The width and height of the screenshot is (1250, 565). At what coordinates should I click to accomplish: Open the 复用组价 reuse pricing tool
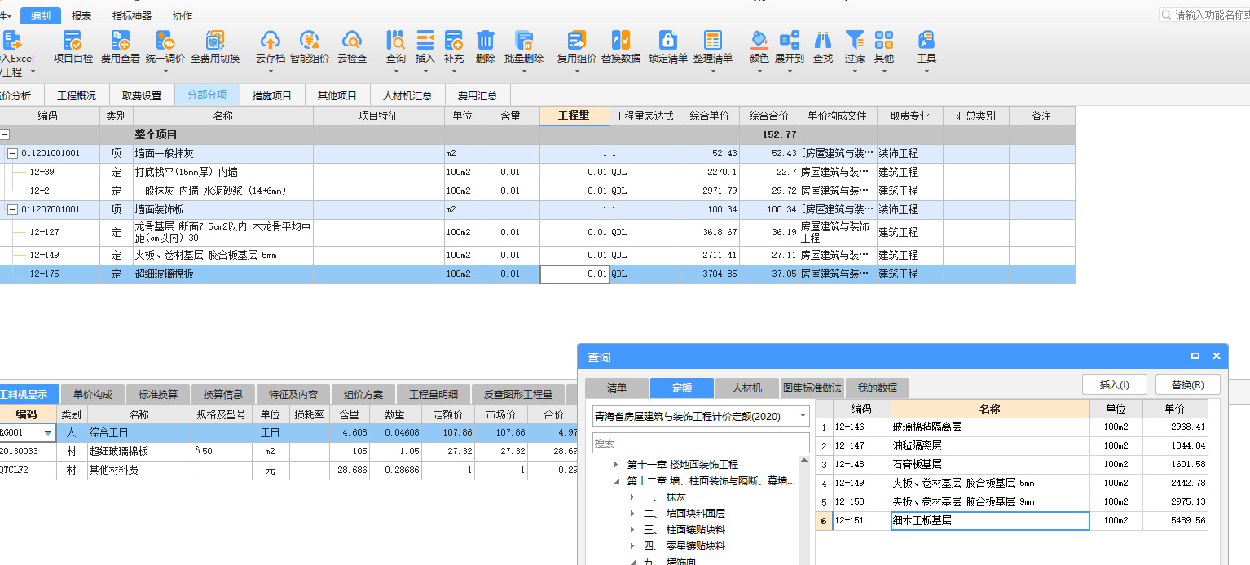(577, 47)
